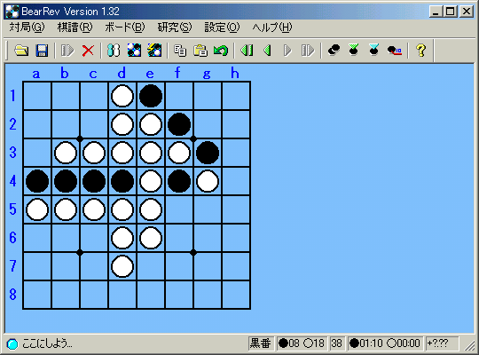Viewport: 479px width, 355px height.
Task: Step forward one move with right arrow
Action: [x=287, y=51]
